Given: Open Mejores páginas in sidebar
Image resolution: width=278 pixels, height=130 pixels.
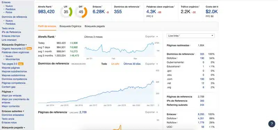Looking at the screenshot, I should 11,68.
